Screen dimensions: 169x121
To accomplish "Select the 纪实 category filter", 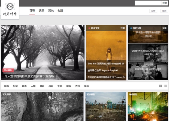I will (x=15, y=86).
